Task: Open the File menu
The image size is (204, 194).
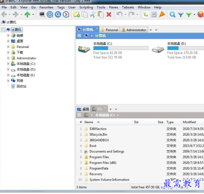Action: pos(4,7)
